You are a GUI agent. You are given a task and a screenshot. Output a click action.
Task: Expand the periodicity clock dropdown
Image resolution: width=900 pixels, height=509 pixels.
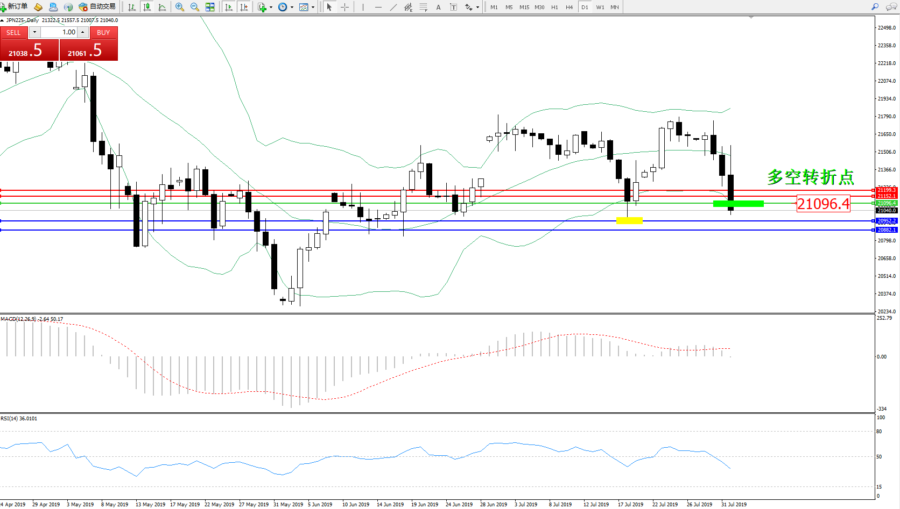click(x=292, y=8)
